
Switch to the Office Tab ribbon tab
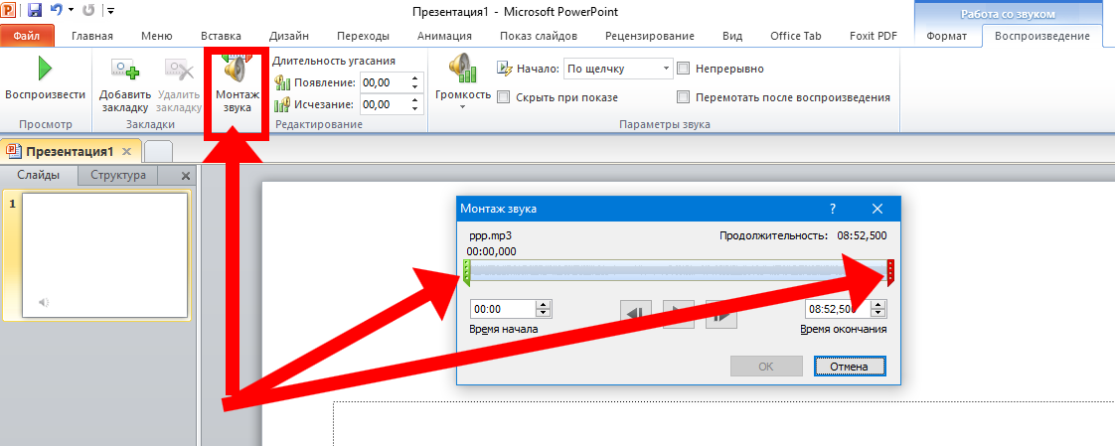795,37
